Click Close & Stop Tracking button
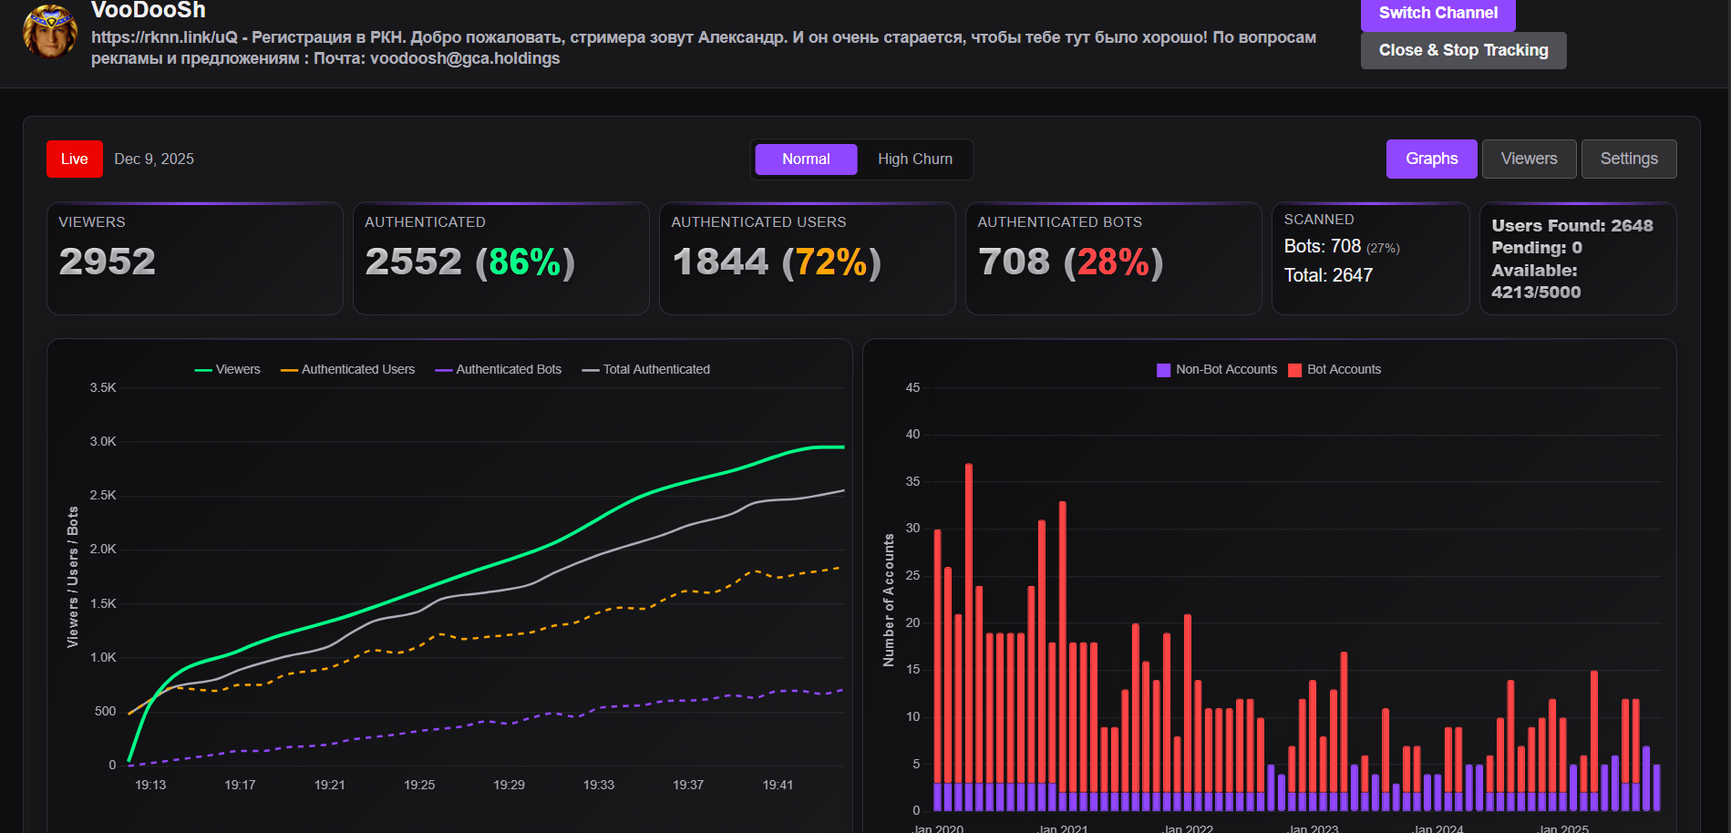This screenshot has width=1731, height=833. pyautogui.click(x=1463, y=50)
